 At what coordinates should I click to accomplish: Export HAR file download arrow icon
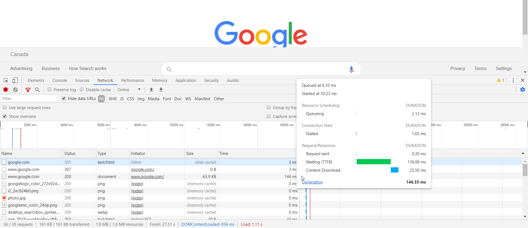(161, 90)
